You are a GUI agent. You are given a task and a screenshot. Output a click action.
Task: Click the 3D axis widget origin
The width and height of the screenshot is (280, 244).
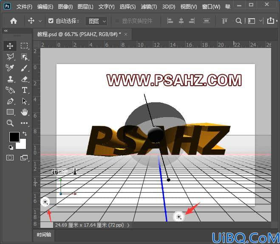(61, 194)
